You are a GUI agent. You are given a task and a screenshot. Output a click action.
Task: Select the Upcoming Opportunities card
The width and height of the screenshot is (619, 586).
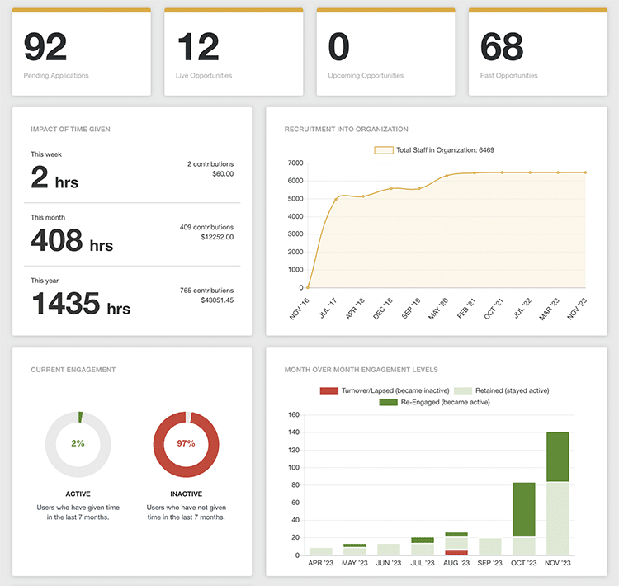coord(385,52)
